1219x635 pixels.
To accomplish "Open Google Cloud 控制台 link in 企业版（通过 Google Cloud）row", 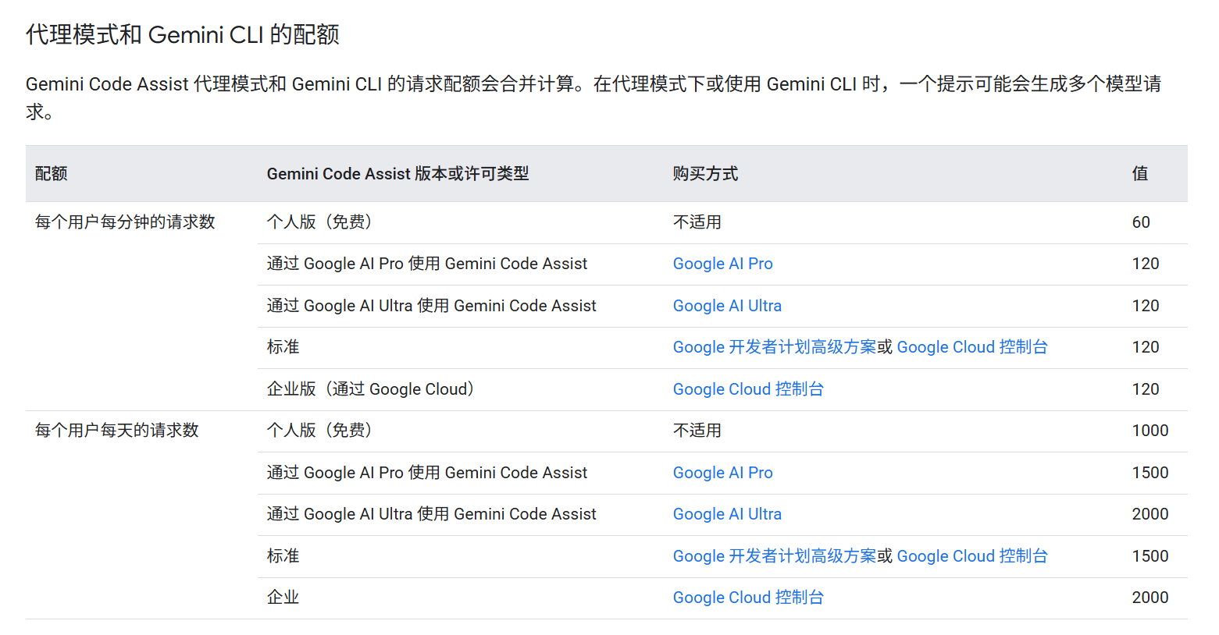I will click(x=748, y=389).
